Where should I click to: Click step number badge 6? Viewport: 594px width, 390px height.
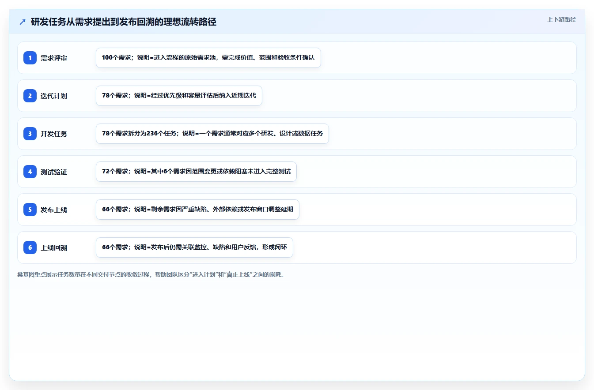[30, 247]
